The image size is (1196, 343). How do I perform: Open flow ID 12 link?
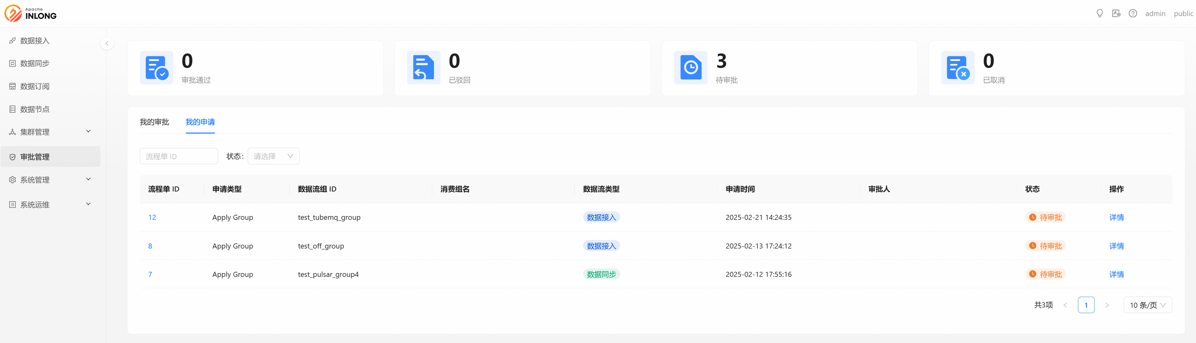click(x=152, y=217)
